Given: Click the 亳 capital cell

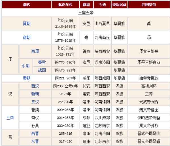Looking at the screenshot, I should [86, 37].
